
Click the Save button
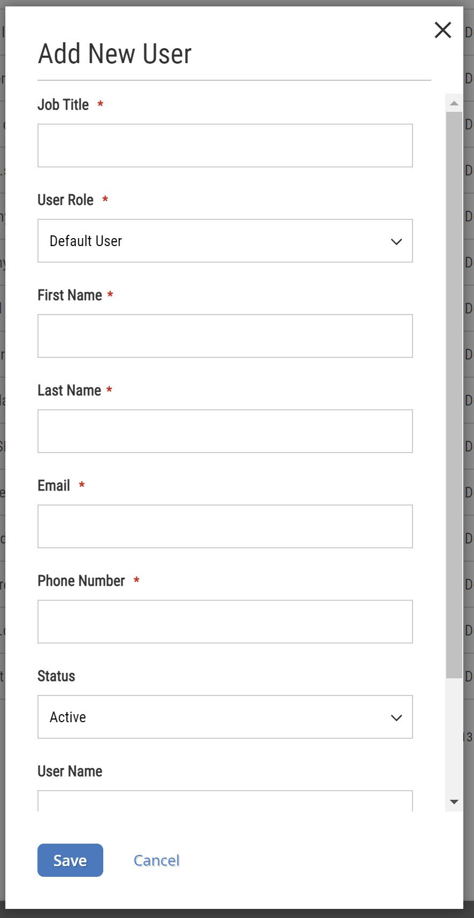(x=70, y=860)
